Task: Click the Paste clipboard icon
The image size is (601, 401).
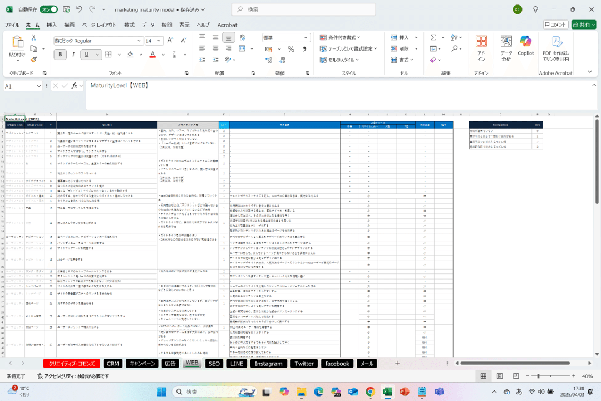Action: coord(17,41)
